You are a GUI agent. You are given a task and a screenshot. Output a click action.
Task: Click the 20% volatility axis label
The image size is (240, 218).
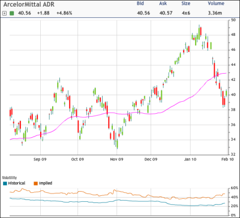tap(234, 206)
